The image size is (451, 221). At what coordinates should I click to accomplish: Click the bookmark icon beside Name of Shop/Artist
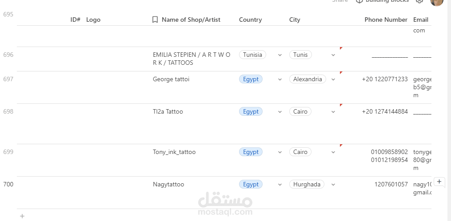click(155, 20)
